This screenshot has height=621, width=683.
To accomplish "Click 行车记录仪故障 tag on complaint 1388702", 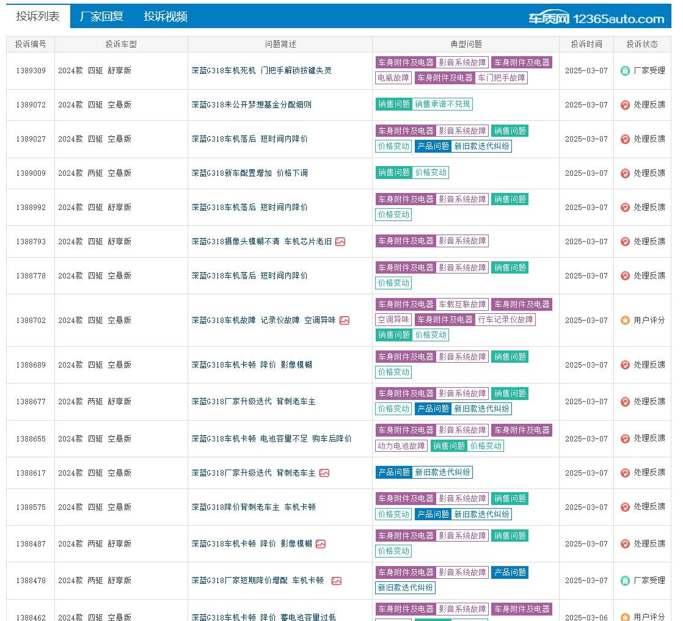I will pyautogui.click(x=505, y=320).
